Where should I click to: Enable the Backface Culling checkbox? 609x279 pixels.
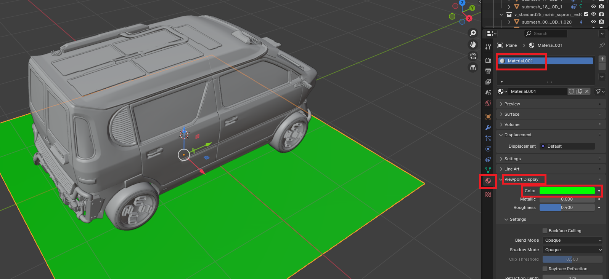point(545,231)
